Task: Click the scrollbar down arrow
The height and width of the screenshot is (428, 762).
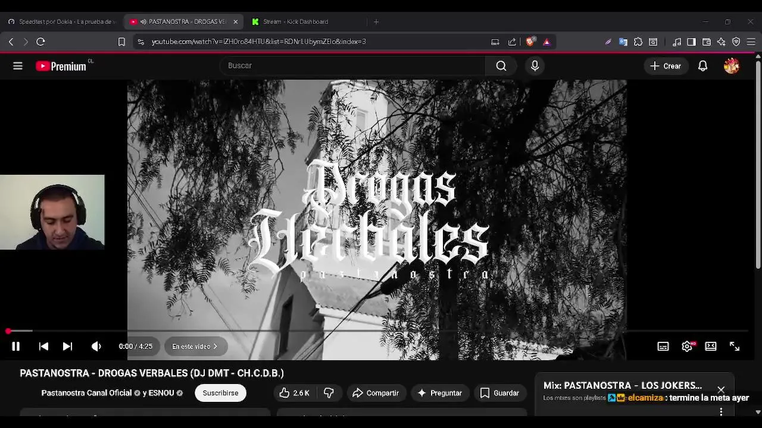Action: [x=758, y=411]
